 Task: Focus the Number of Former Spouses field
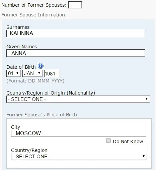coord(75,5)
